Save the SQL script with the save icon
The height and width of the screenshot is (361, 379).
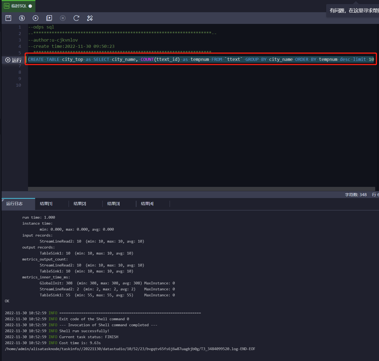pyautogui.click(x=8, y=18)
